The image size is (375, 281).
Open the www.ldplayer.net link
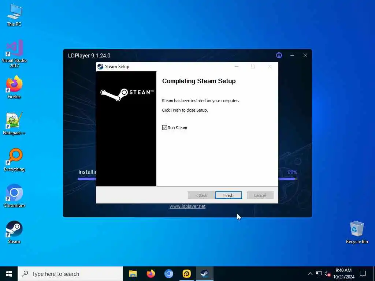(187, 206)
